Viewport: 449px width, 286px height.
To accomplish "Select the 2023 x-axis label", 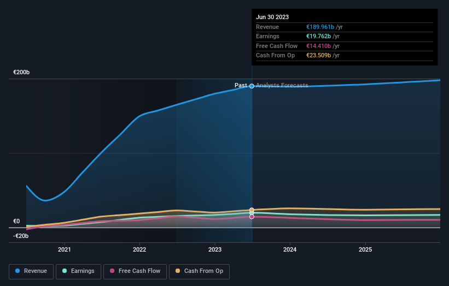I will tap(215, 249).
